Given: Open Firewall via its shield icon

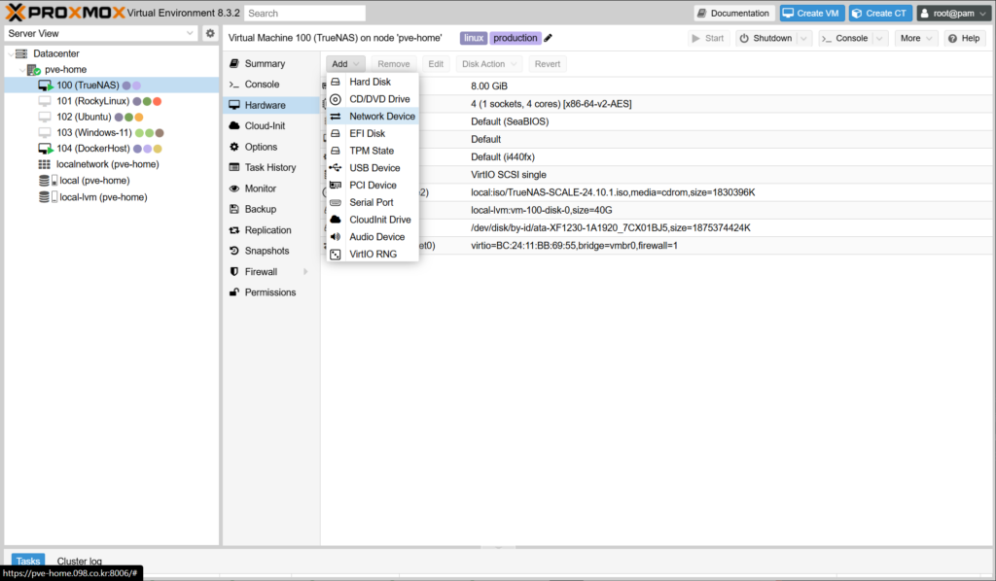Looking at the screenshot, I should click(x=234, y=272).
